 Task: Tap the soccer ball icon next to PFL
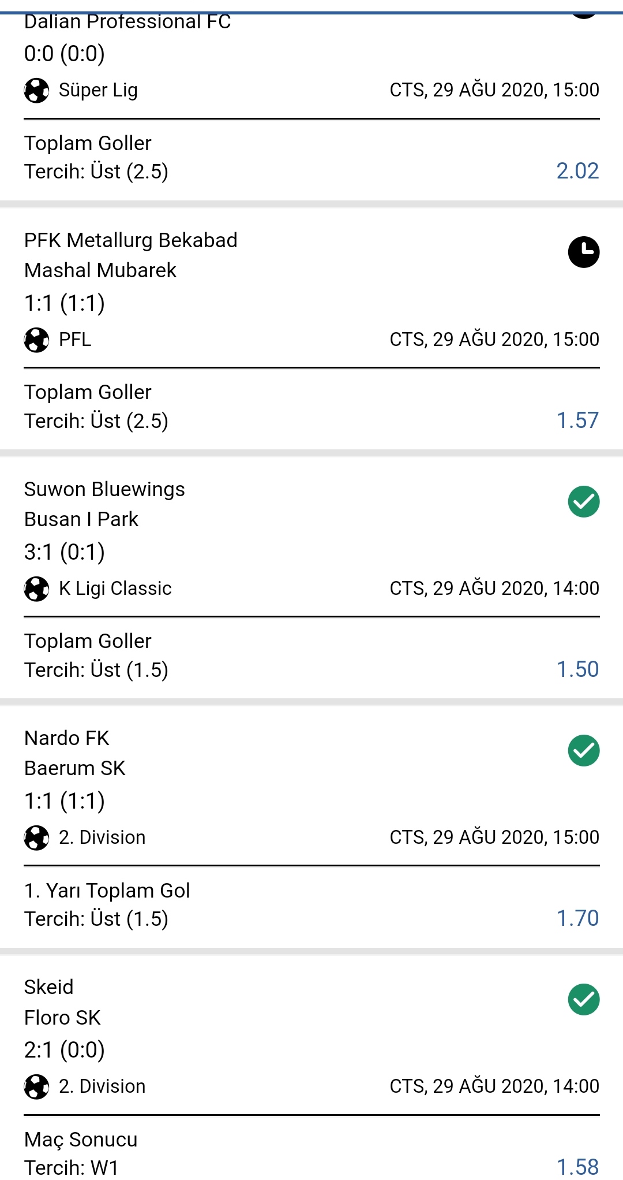click(x=36, y=340)
